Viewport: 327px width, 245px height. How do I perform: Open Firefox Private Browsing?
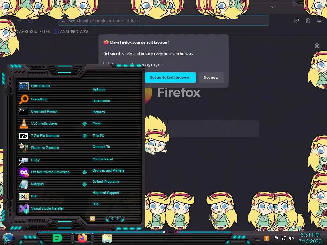point(44,172)
